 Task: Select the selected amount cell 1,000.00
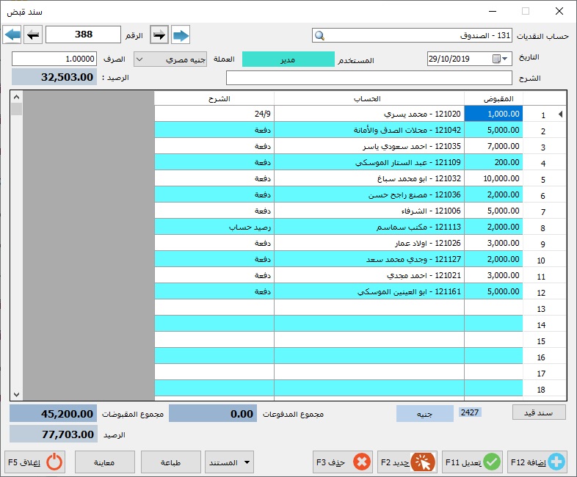(x=493, y=114)
